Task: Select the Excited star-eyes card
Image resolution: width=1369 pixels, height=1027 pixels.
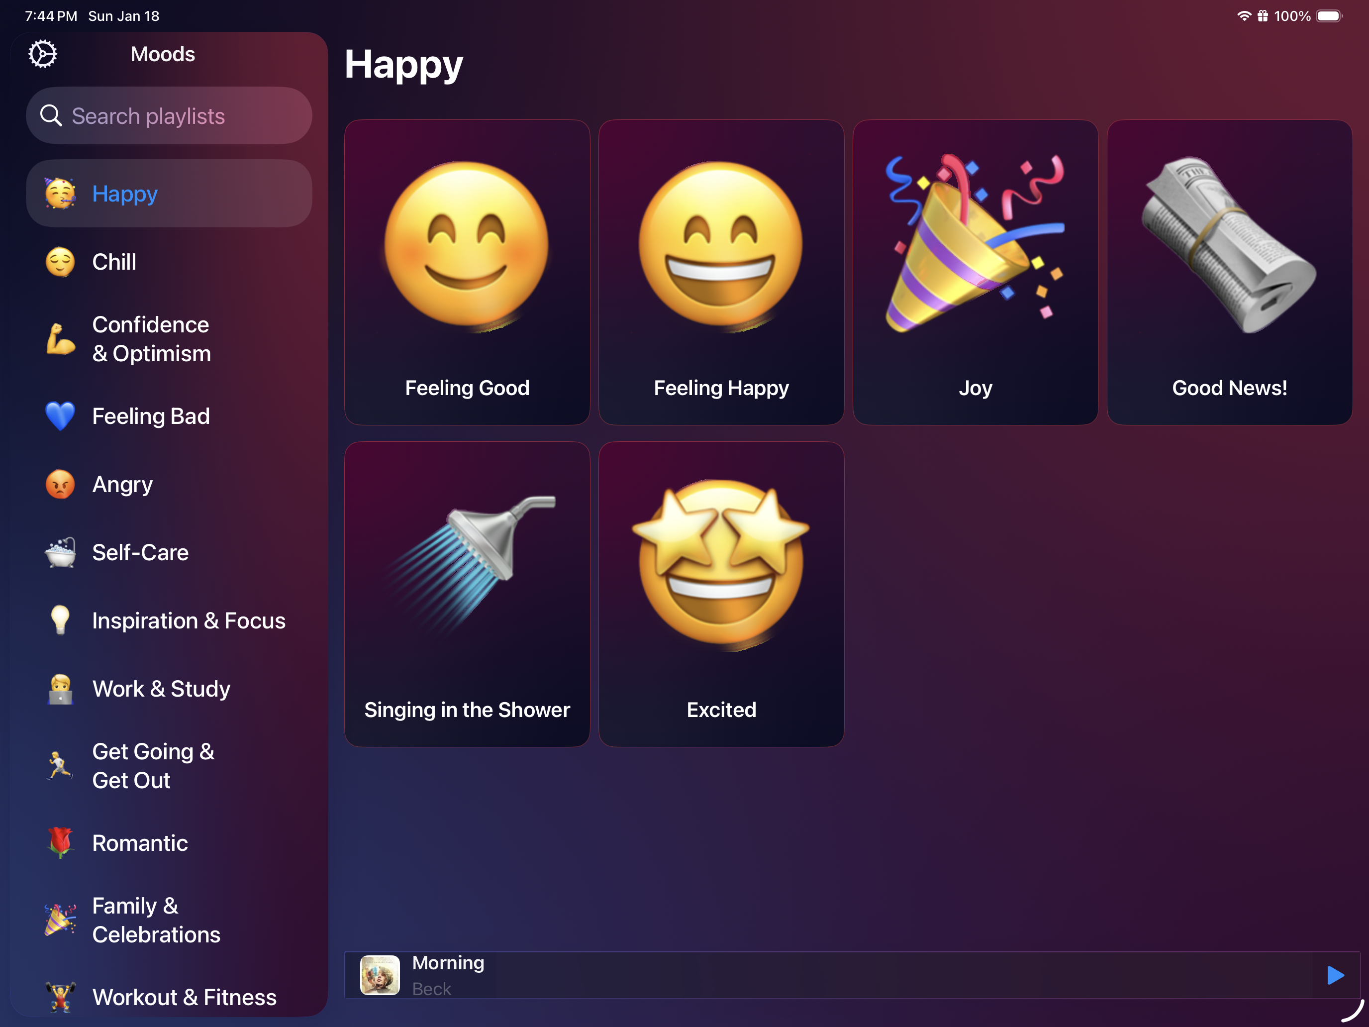Action: [721, 594]
